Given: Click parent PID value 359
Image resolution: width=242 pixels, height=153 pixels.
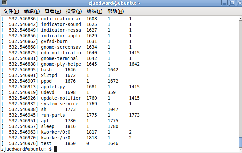Looking at the screenshot, I should 112,92.
